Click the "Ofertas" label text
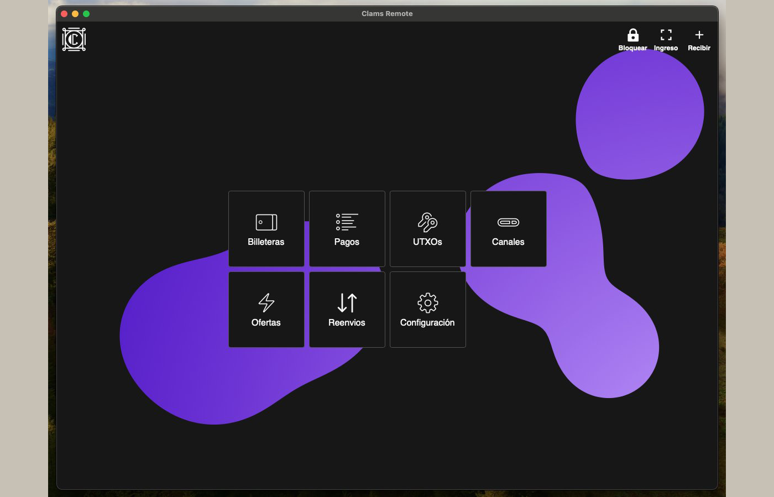Viewport: 774px width, 497px height. tap(266, 323)
